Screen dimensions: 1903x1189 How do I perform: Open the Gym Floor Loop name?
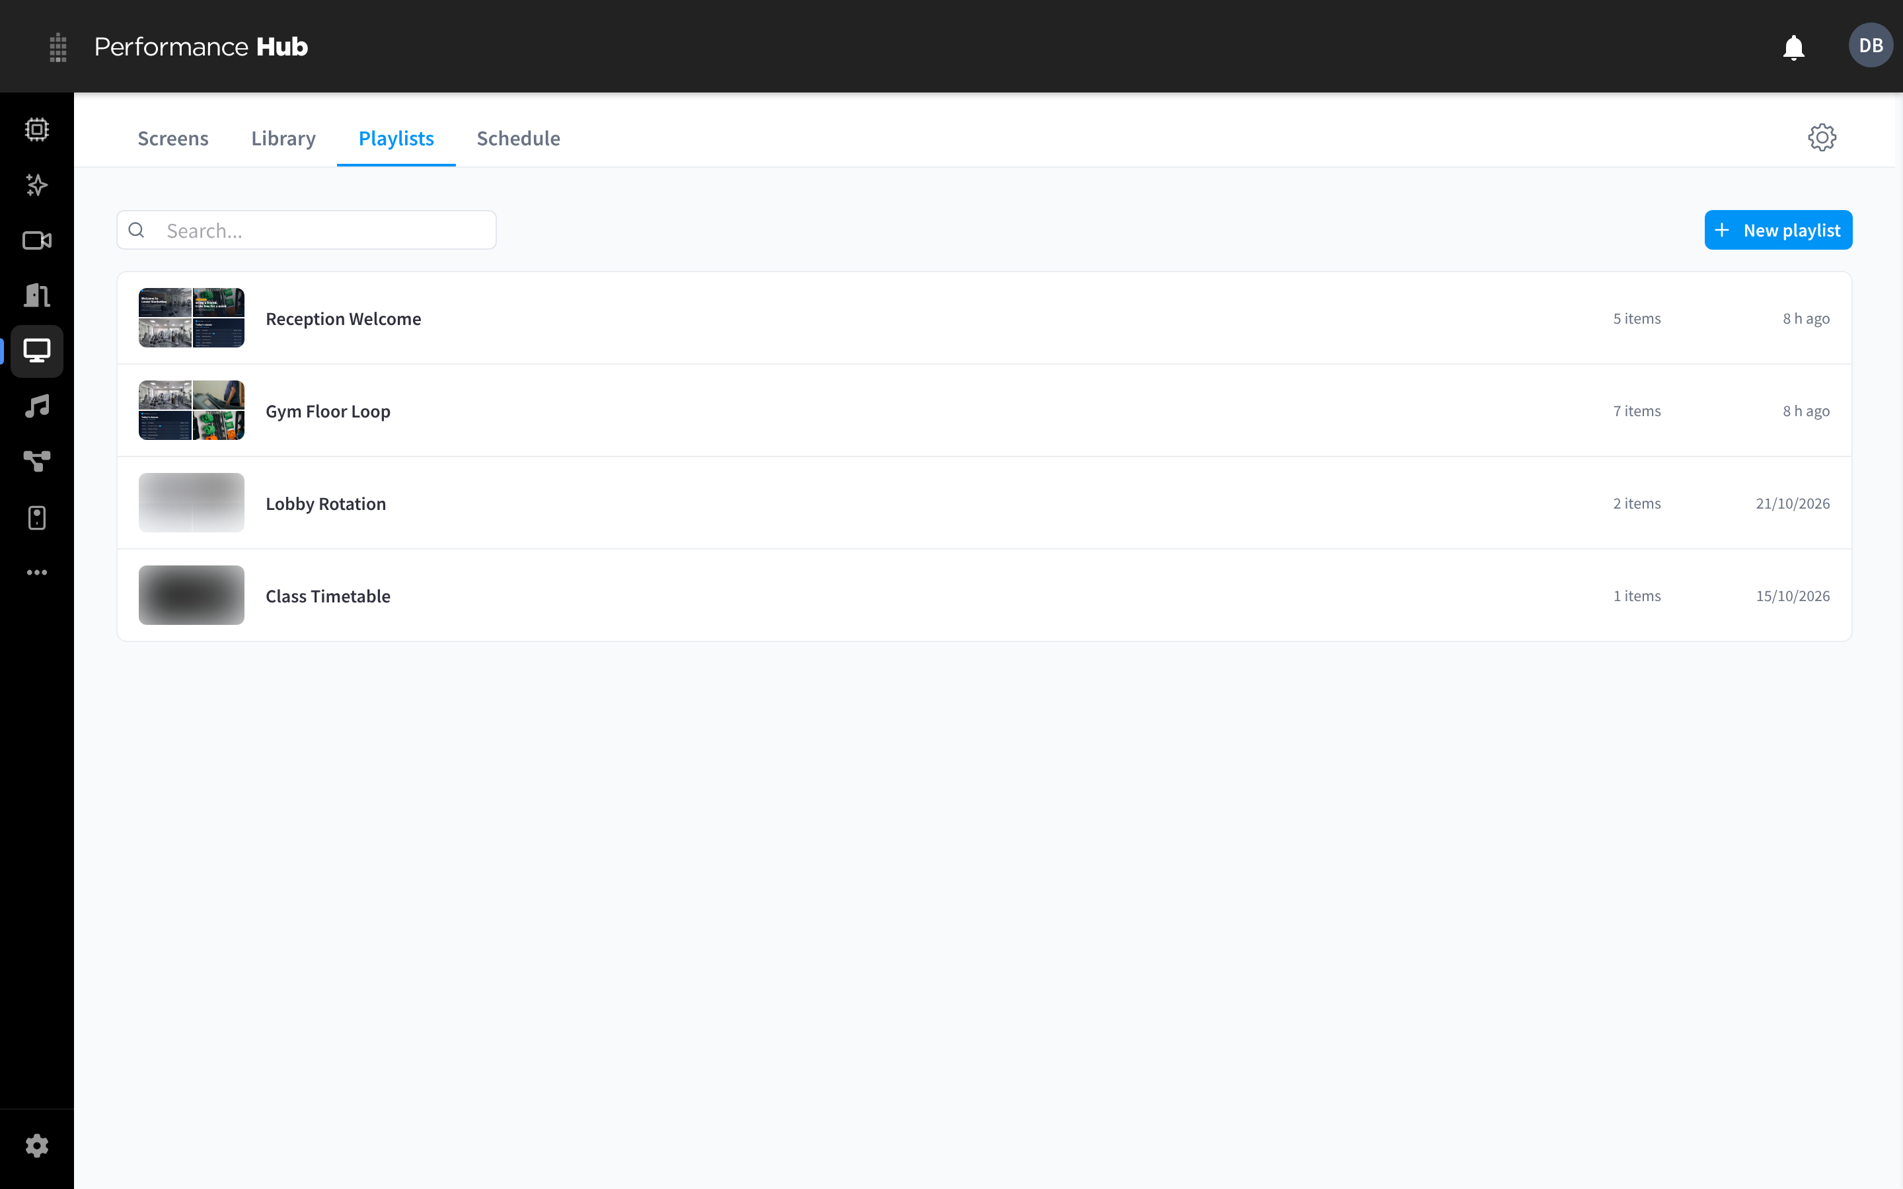coord(328,412)
